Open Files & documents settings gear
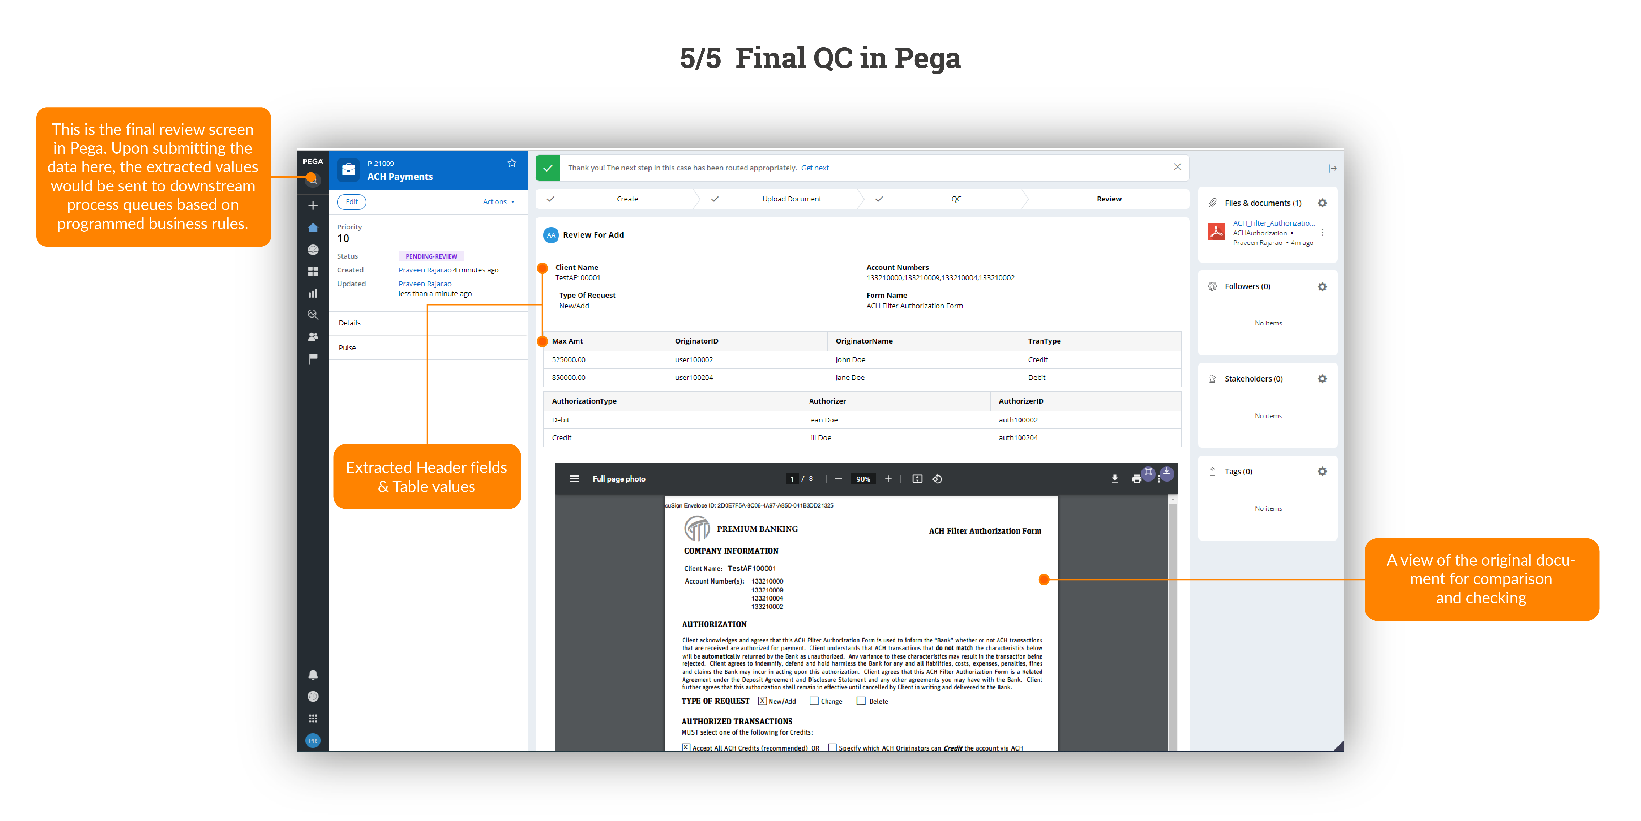This screenshot has width=1641, height=821. (1322, 203)
